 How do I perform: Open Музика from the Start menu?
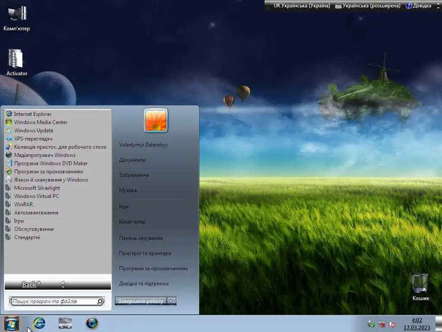tap(128, 190)
